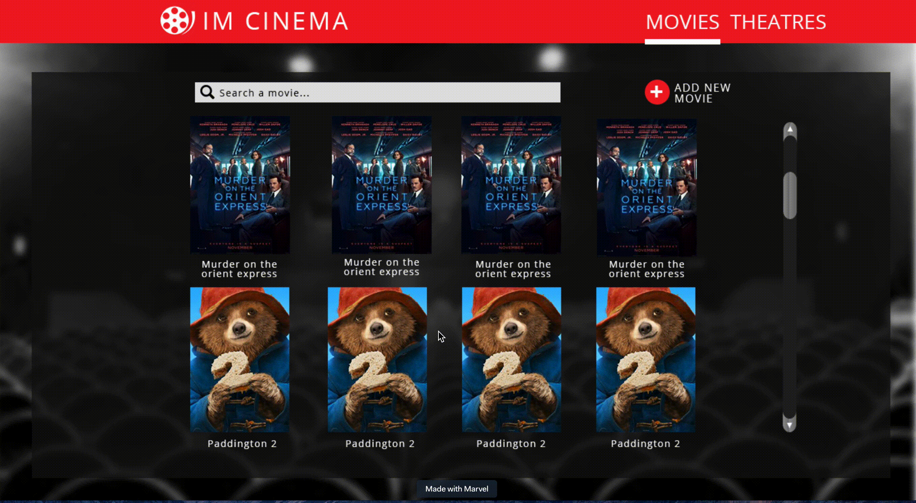Open the second Paddington 2 poster

(x=377, y=360)
